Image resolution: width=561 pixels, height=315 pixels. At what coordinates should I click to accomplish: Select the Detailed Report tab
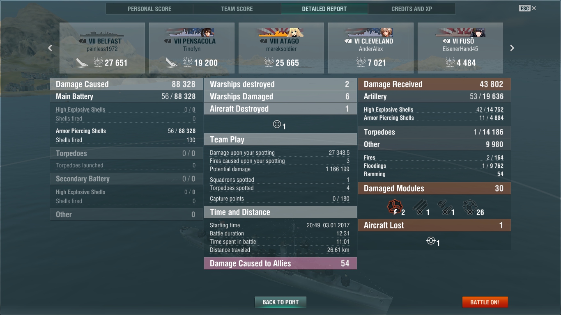324,9
